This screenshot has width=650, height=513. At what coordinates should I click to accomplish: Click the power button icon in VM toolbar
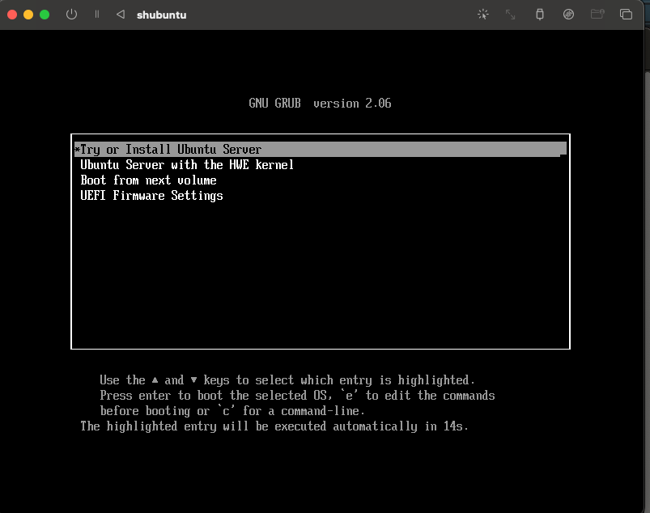click(71, 15)
